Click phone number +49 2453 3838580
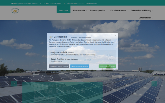The height and width of the screenshot is (103, 165). pos(54,4)
